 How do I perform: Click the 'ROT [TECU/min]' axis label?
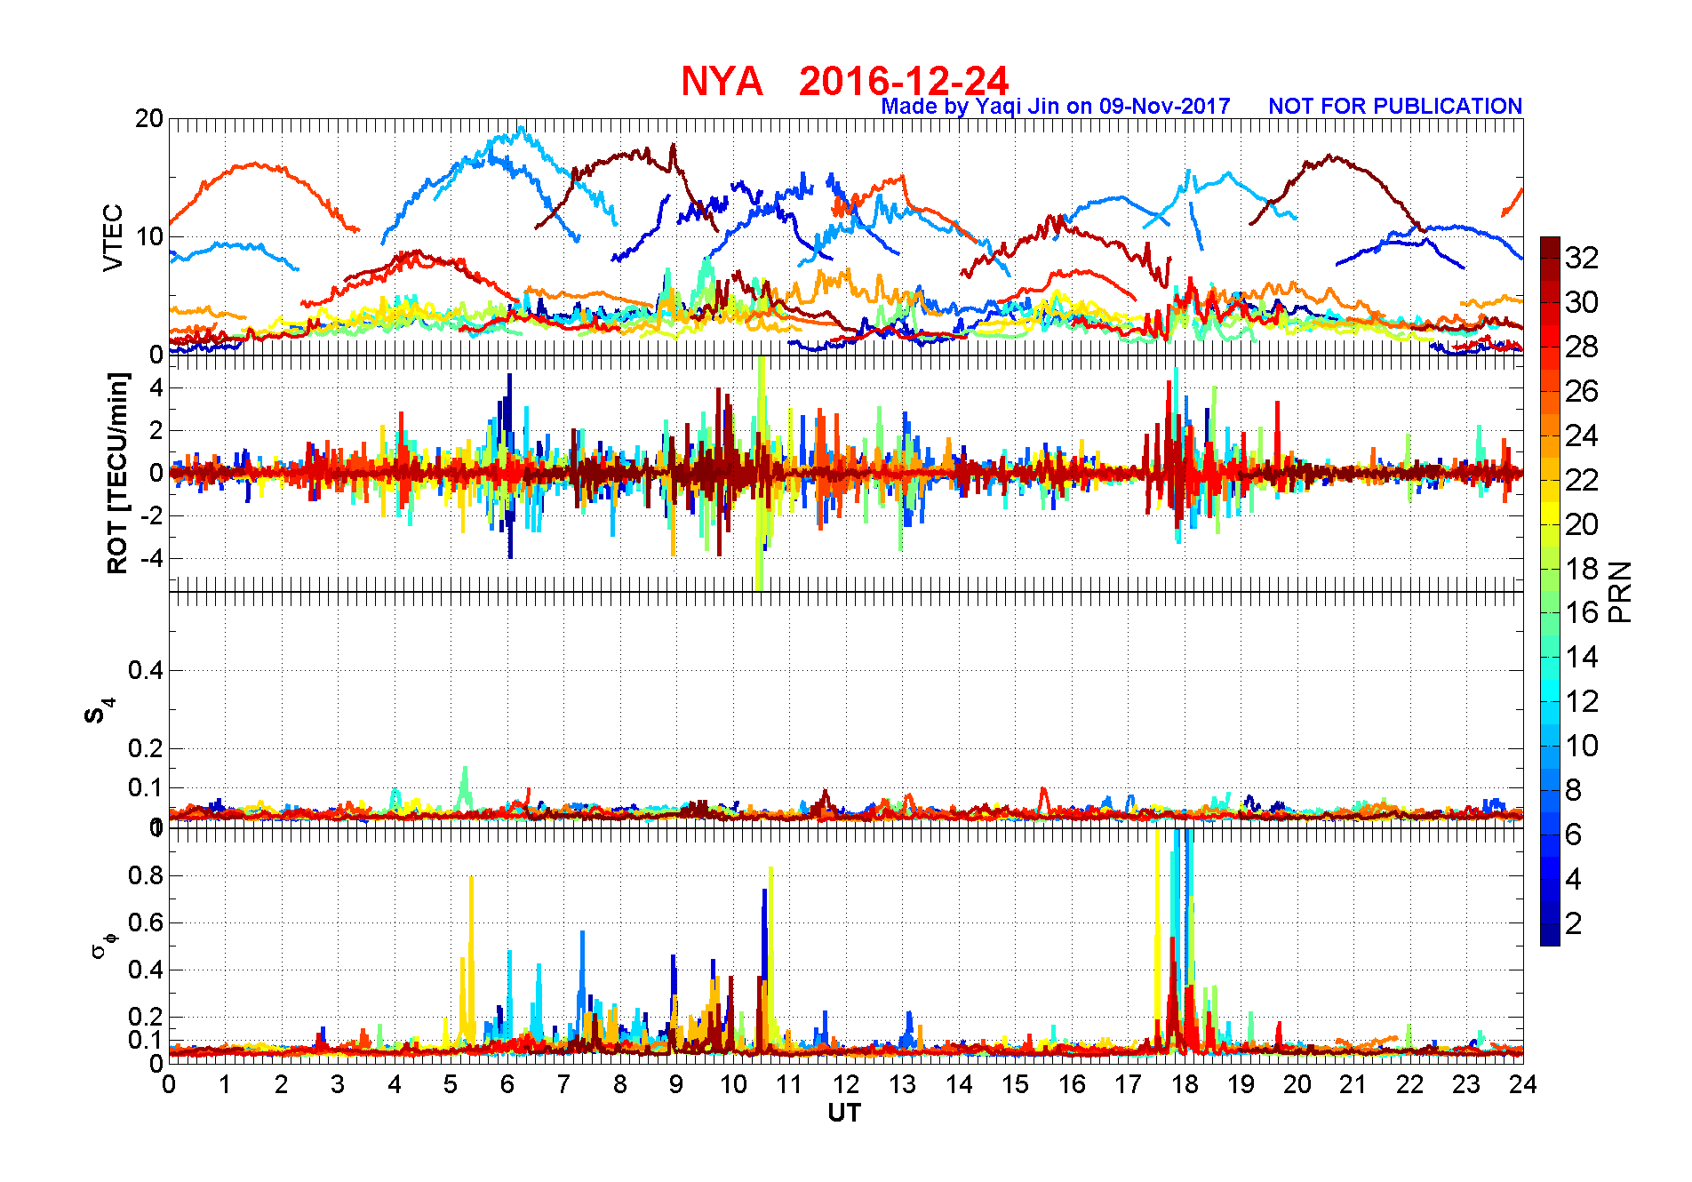click(x=117, y=473)
